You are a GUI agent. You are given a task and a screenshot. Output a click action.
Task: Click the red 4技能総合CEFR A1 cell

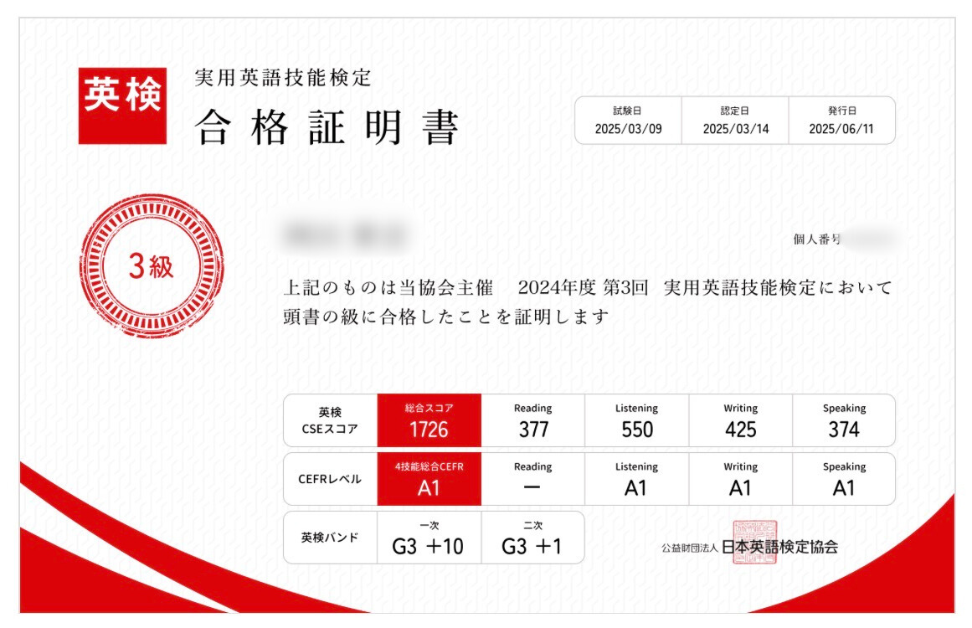(x=429, y=479)
